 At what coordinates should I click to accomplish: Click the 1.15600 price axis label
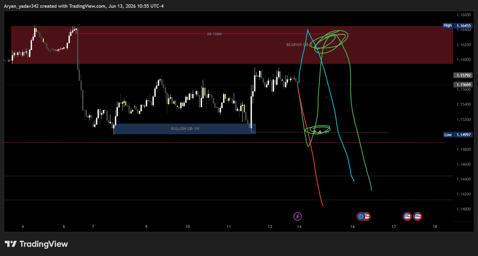(x=464, y=90)
